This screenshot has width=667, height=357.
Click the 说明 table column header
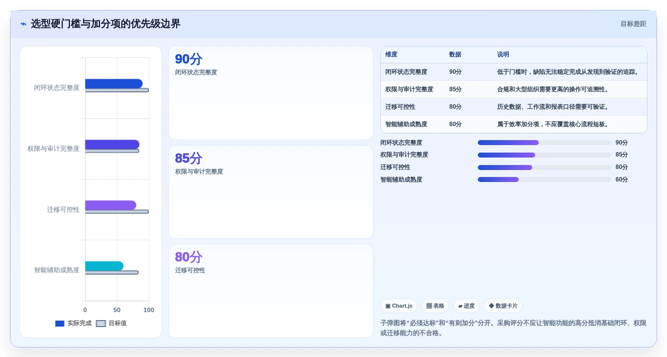pyautogui.click(x=503, y=54)
